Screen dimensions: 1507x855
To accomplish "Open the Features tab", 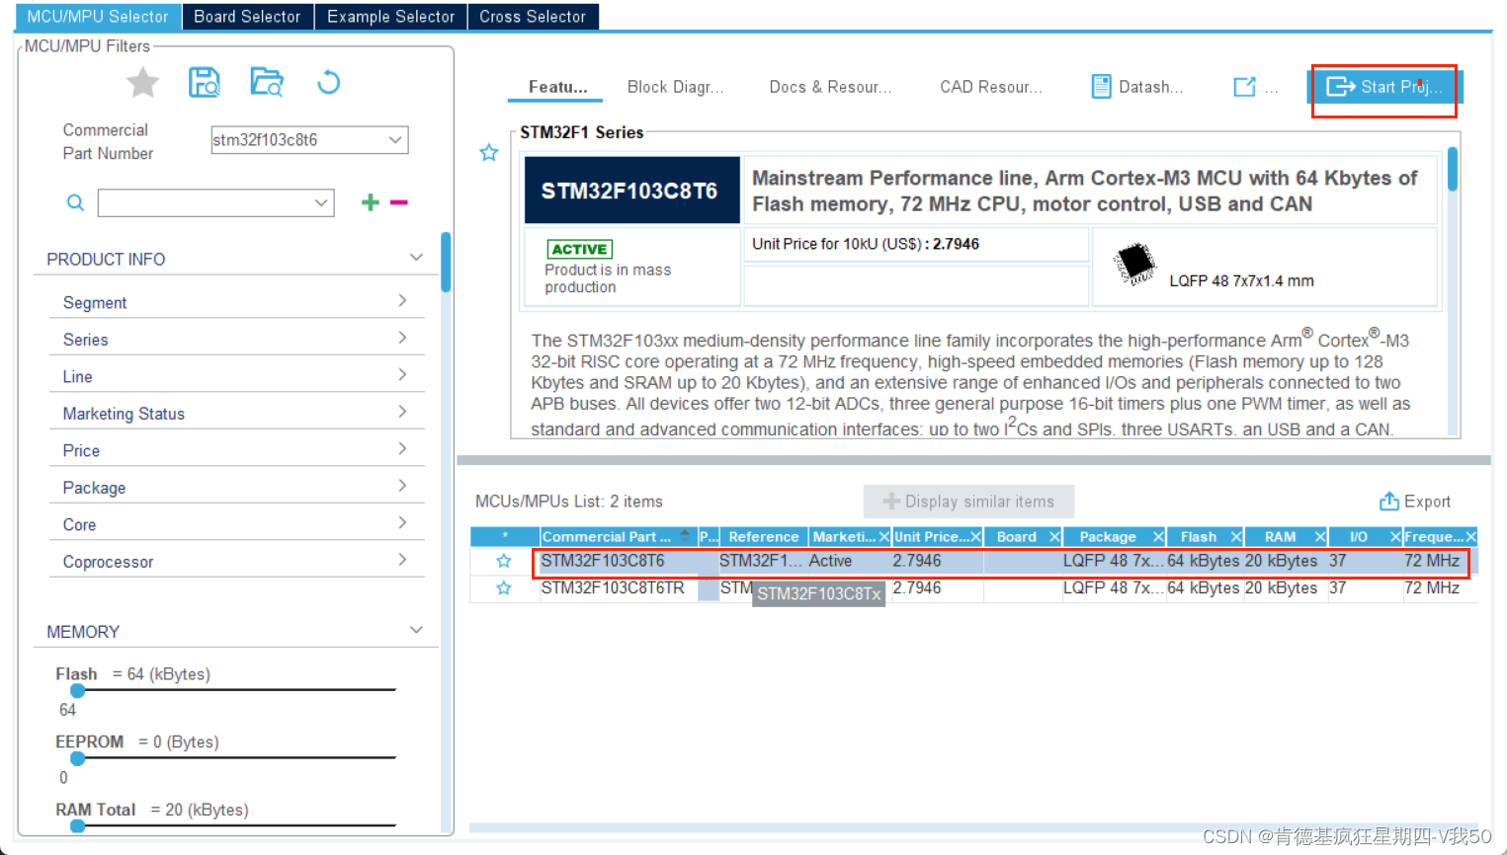I will [558, 87].
